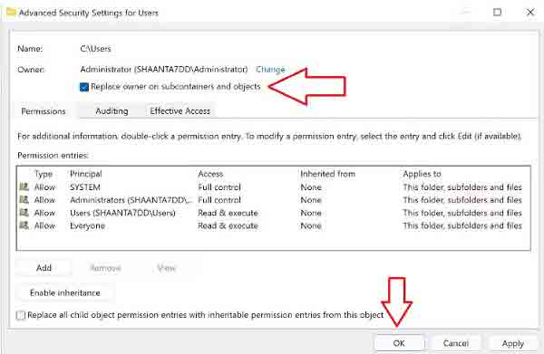Close the Advanced Security Settings window
Viewport: 544px width, 354px height.
point(530,13)
